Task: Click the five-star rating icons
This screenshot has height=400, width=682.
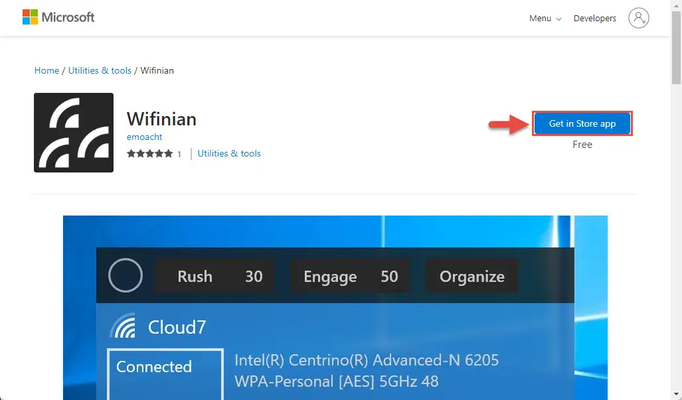Action: (x=149, y=153)
